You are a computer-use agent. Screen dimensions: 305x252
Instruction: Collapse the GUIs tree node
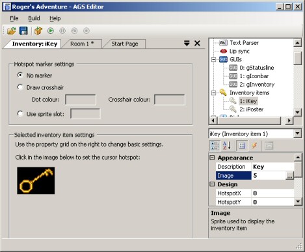[x=213, y=59]
